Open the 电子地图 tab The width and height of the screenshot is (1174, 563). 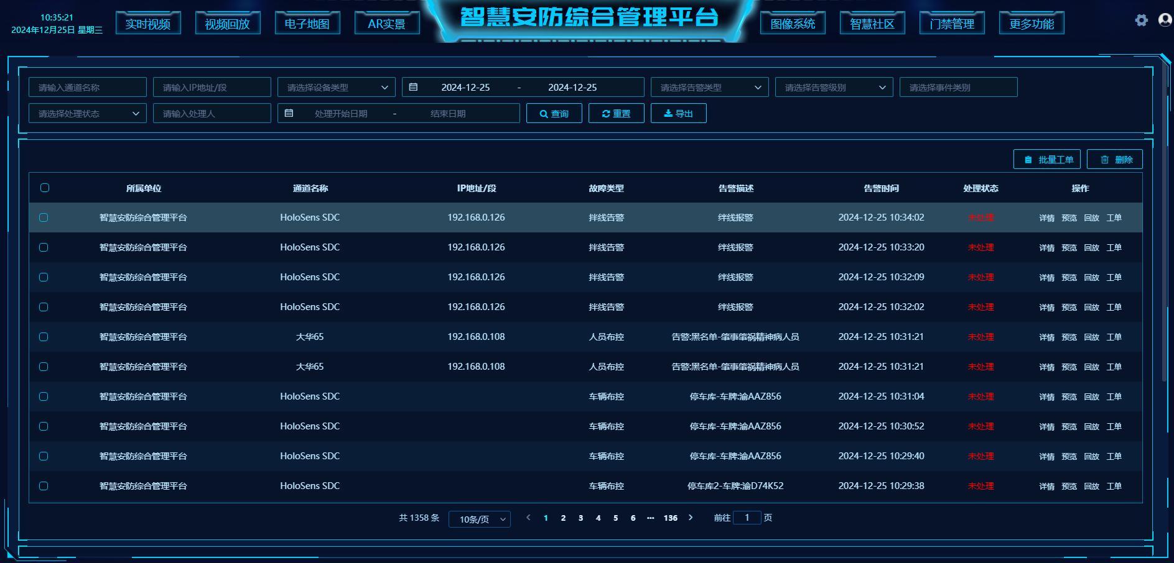[307, 24]
